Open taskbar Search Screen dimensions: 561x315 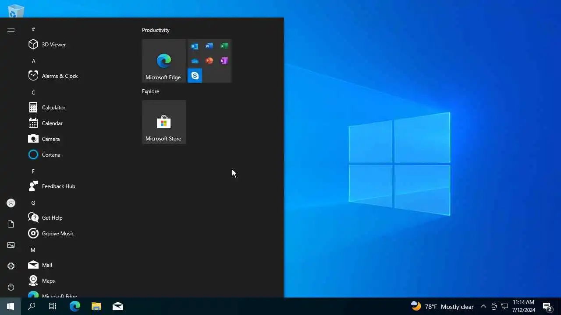[x=32, y=306]
